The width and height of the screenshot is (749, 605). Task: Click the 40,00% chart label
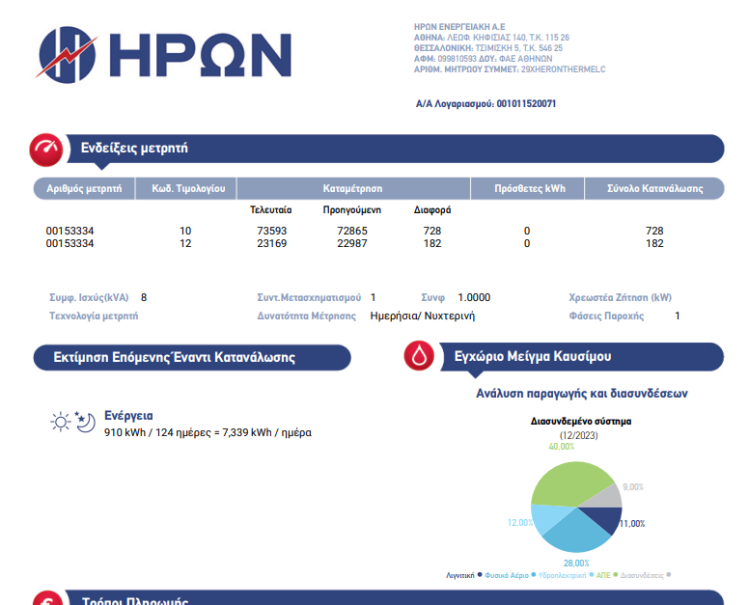[562, 447]
